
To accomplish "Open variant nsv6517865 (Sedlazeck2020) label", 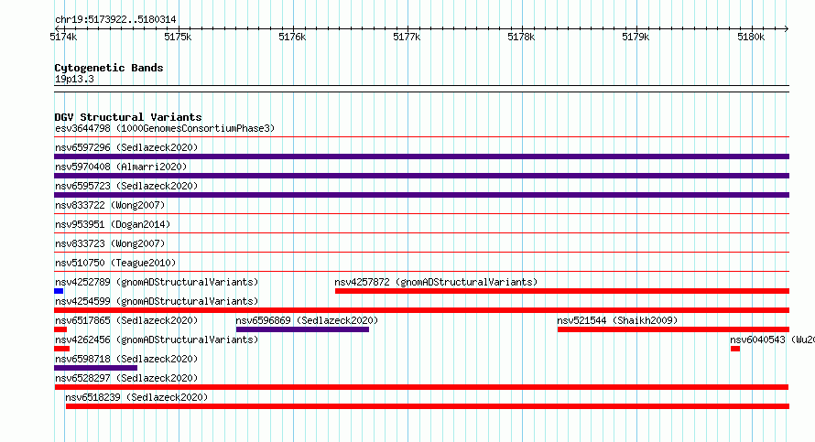I will coord(126,320).
